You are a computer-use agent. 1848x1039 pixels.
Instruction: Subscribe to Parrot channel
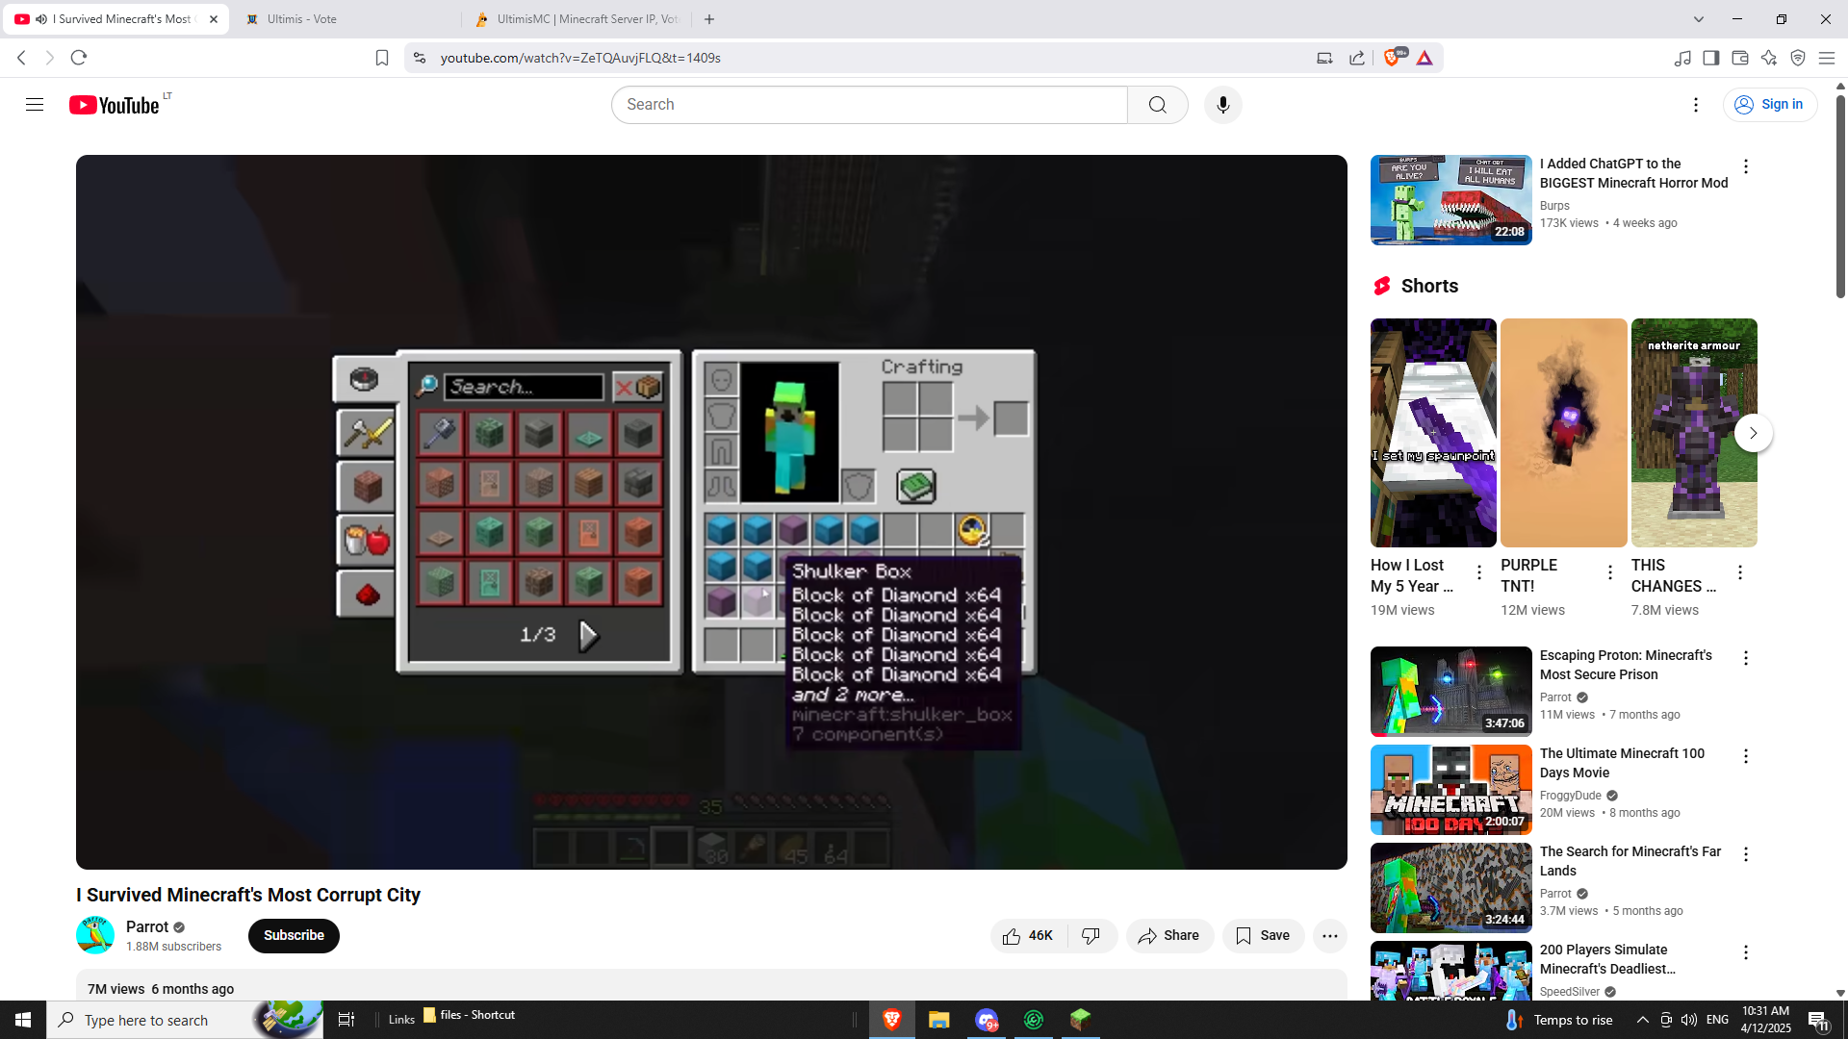(294, 935)
